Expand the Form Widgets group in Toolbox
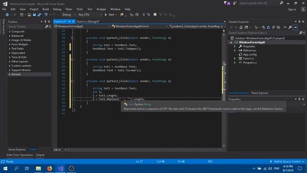The height and width of the screenshot is (173, 307). [10, 45]
